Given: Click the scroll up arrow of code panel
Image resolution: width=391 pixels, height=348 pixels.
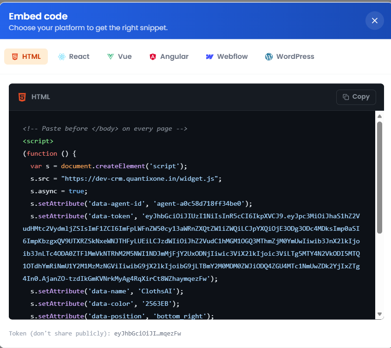Looking at the screenshot, I should [379, 116].
